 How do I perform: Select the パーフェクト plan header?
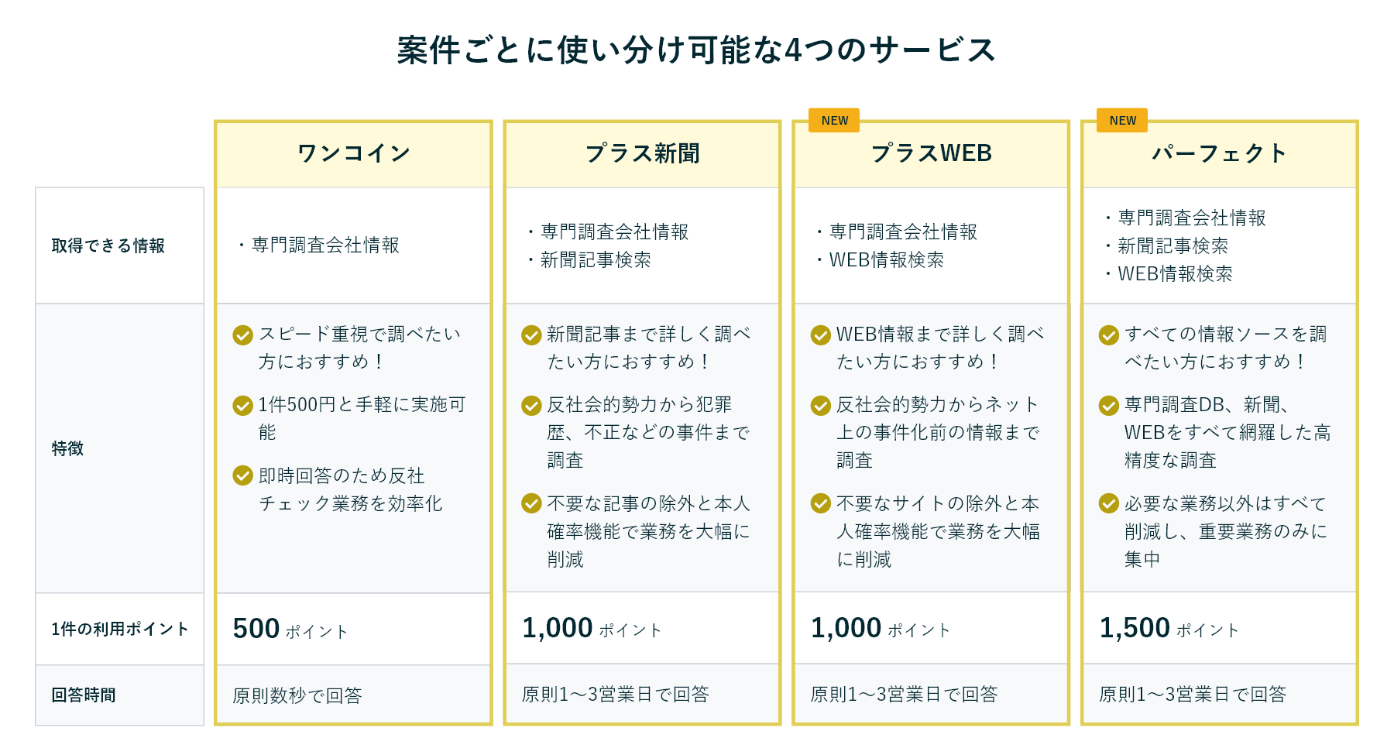click(x=1220, y=154)
